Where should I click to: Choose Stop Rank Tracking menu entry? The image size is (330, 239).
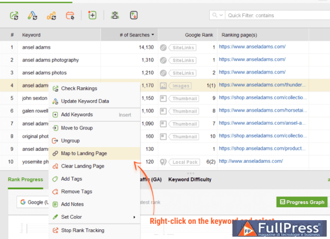[94, 231]
